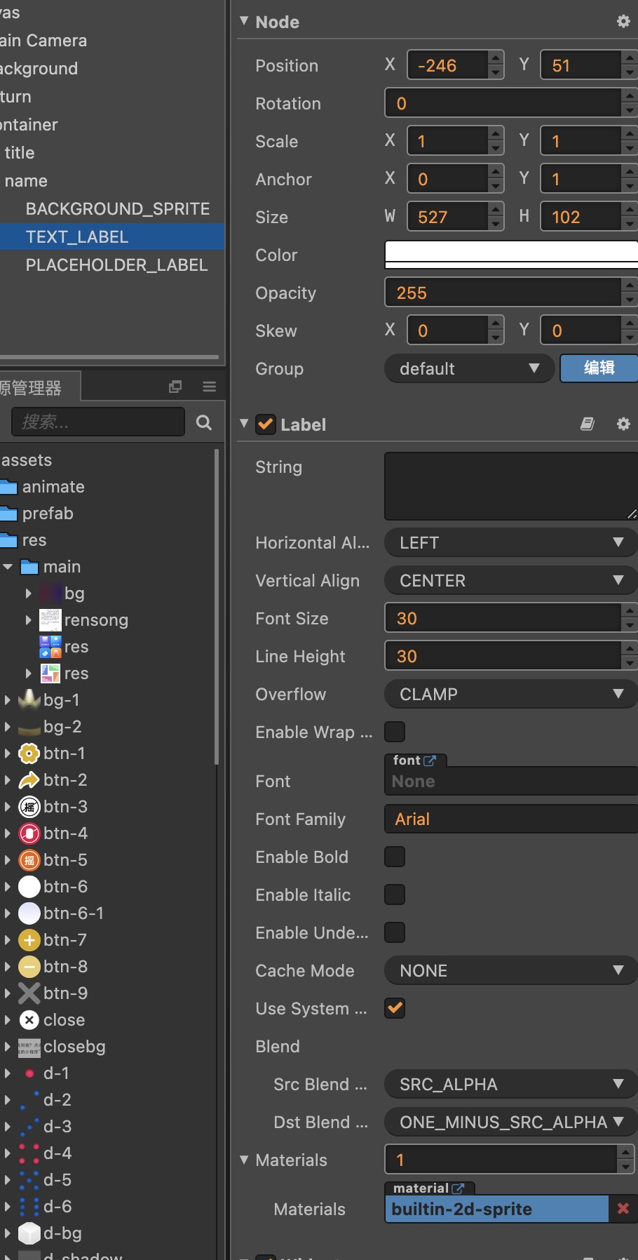Open the Horizontal Align LEFT dropdown

click(x=510, y=542)
